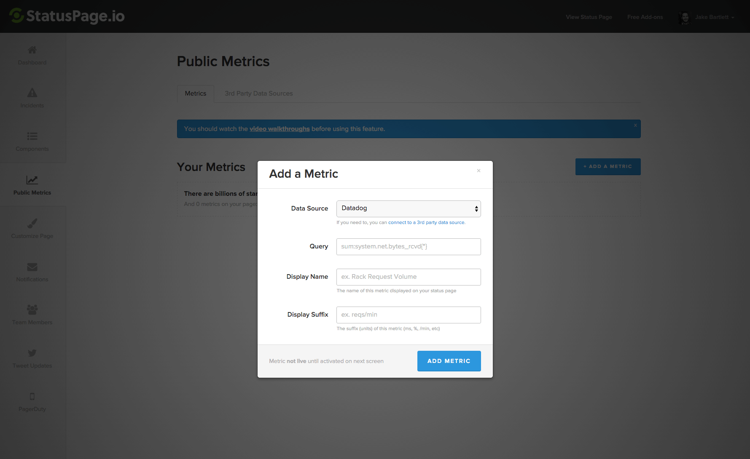Open the PagerDuty phone icon
This screenshot has width=750, height=459.
click(x=32, y=397)
